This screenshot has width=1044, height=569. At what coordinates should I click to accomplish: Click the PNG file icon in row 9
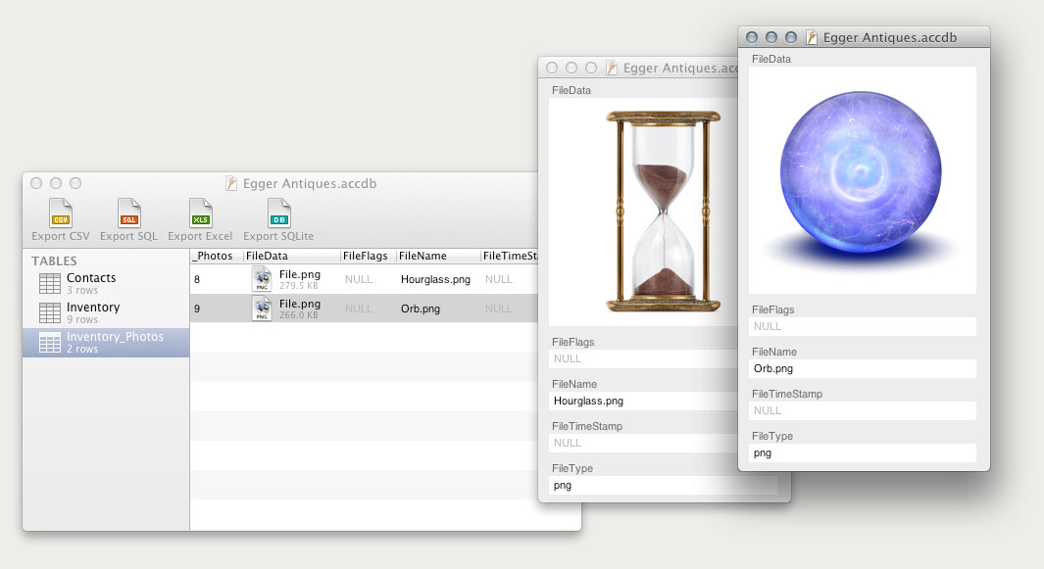262,308
